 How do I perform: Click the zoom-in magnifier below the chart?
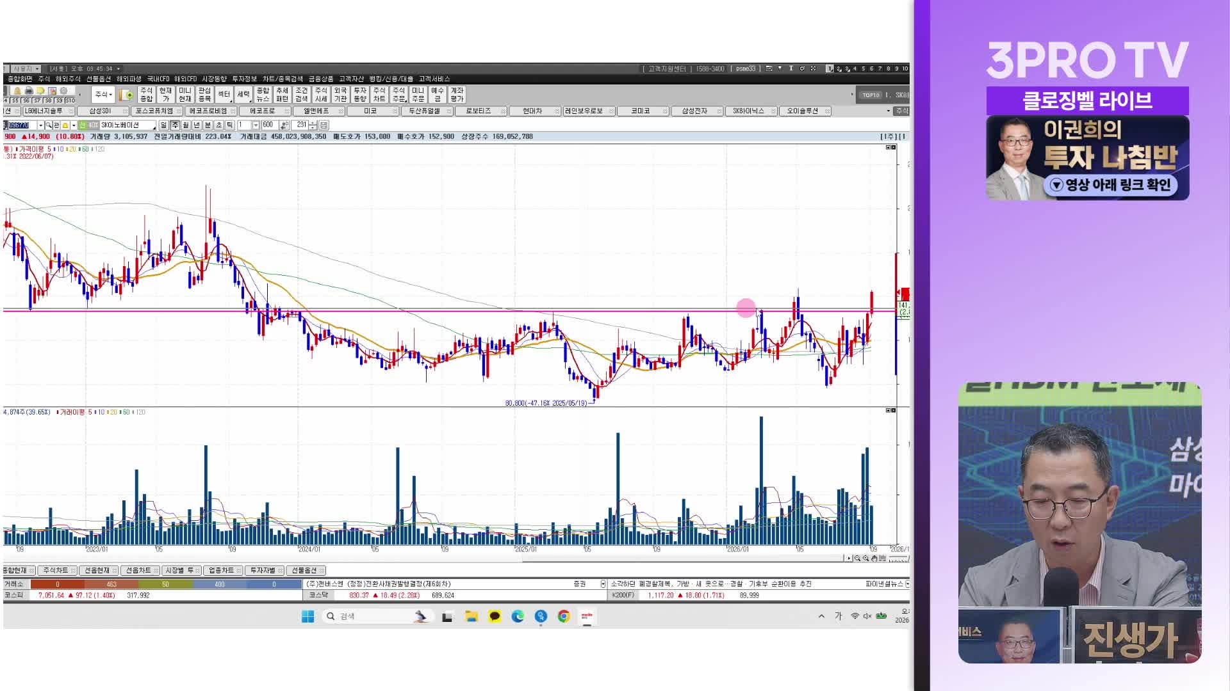pyautogui.click(x=865, y=559)
